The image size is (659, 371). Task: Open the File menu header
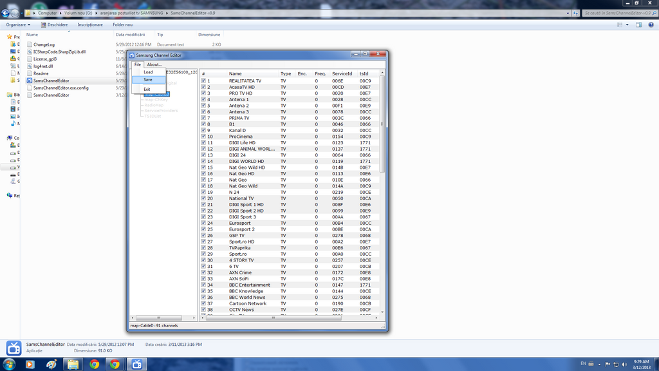138,65
